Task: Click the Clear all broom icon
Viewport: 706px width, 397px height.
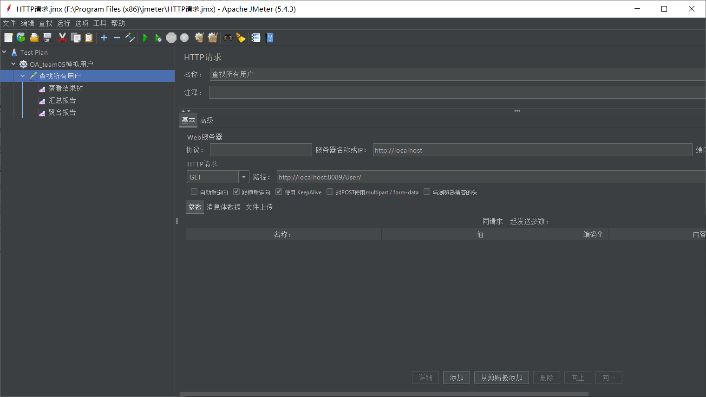Action: [213, 38]
